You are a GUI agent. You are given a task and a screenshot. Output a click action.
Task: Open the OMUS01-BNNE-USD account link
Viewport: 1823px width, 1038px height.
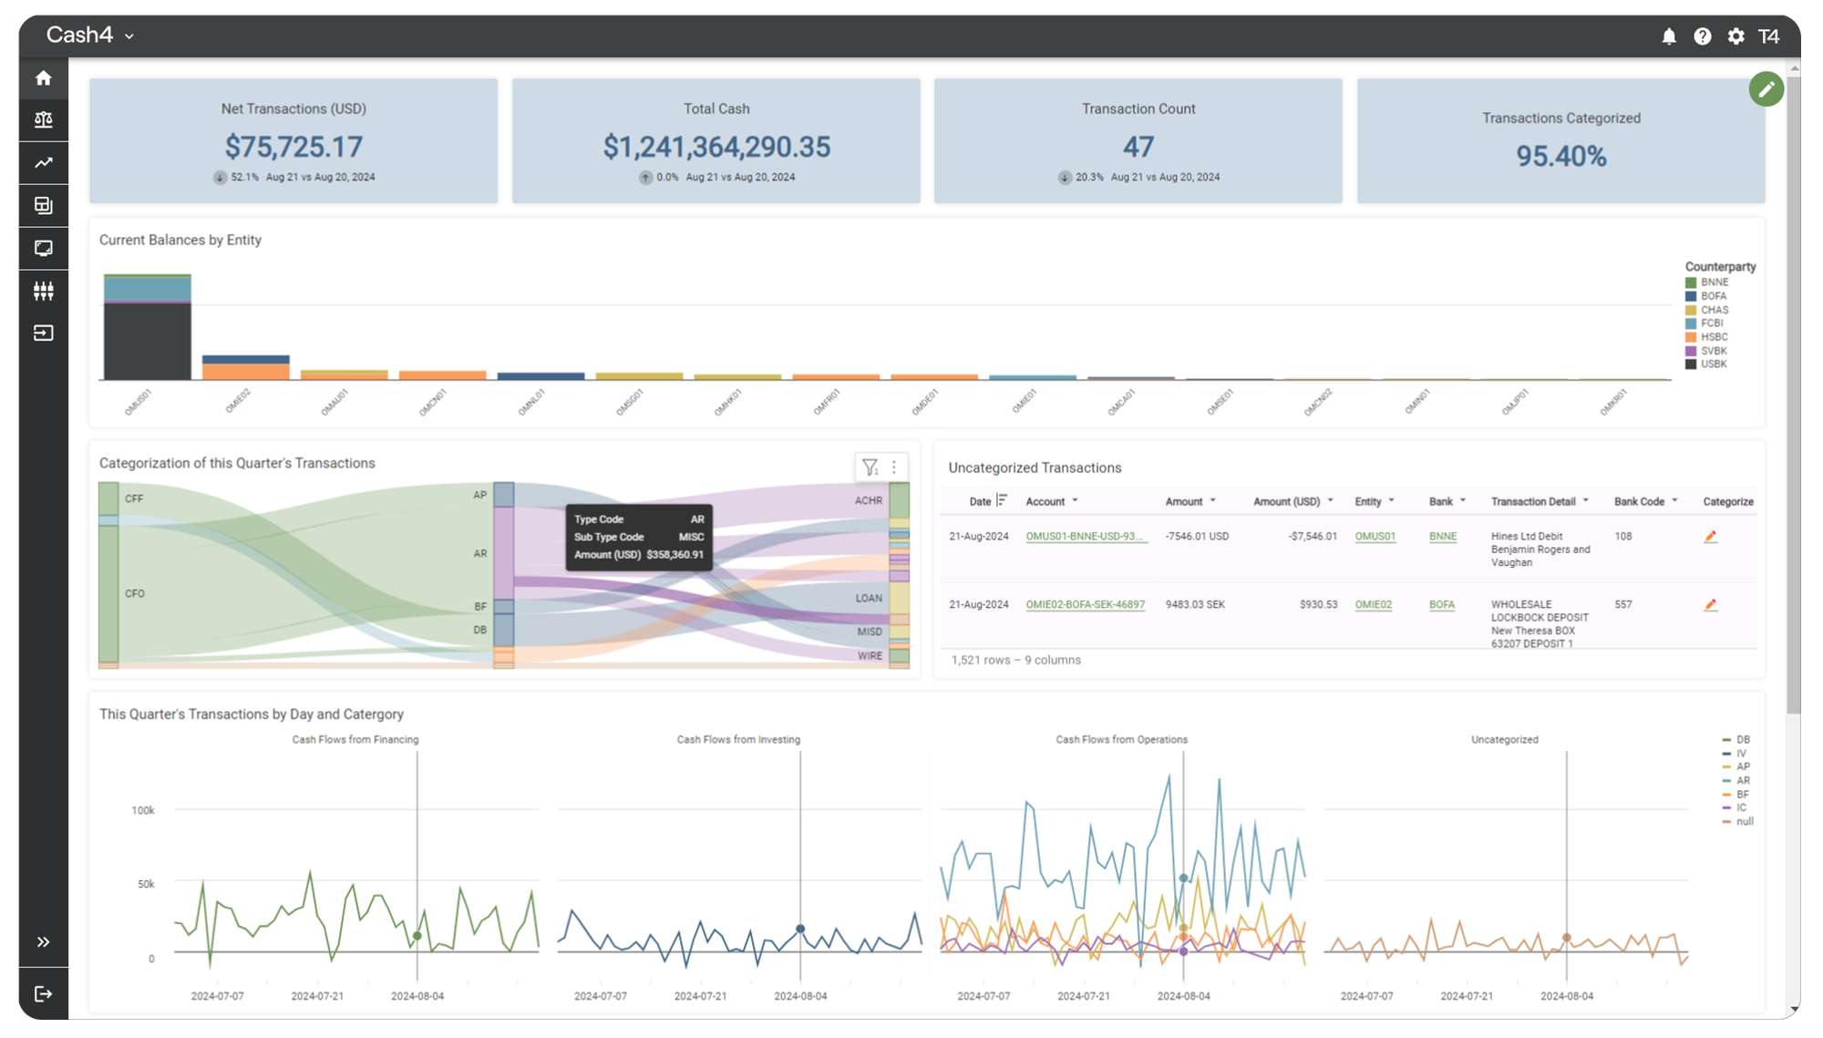tap(1085, 537)
